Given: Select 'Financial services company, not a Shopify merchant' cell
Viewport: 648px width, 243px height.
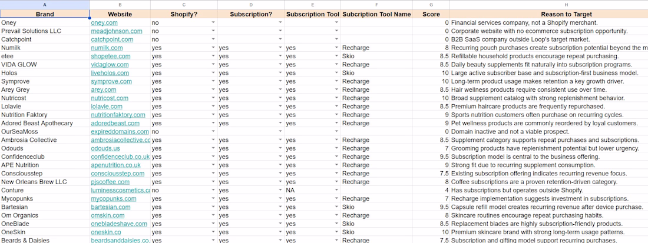Looking at the screenshot, I should click(x=549, y=23).
